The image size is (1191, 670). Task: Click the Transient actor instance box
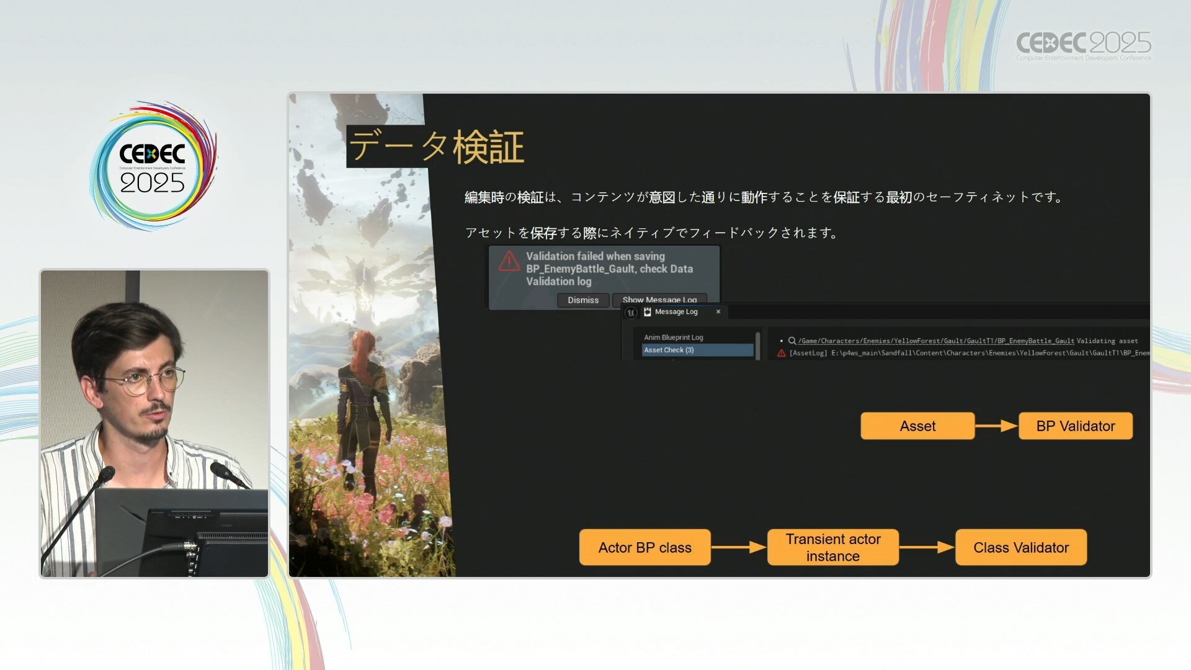833,547
